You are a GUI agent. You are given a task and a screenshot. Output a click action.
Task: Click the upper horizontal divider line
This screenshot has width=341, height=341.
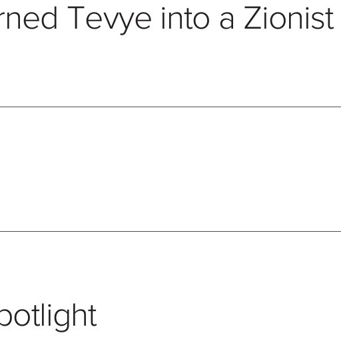click(x=170, y=107)
